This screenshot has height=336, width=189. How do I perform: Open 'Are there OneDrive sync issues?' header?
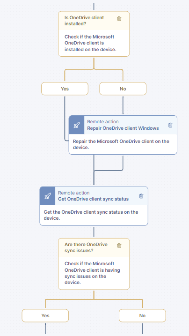tap(86, 247)
